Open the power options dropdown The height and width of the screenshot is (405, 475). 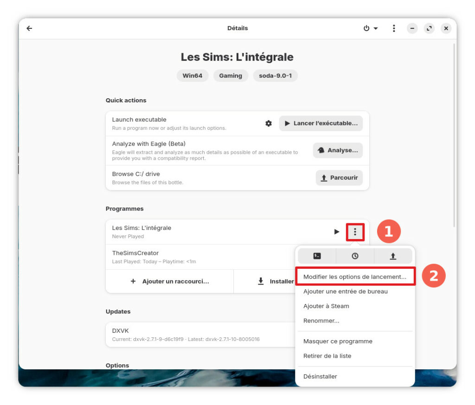coord(370,28)
